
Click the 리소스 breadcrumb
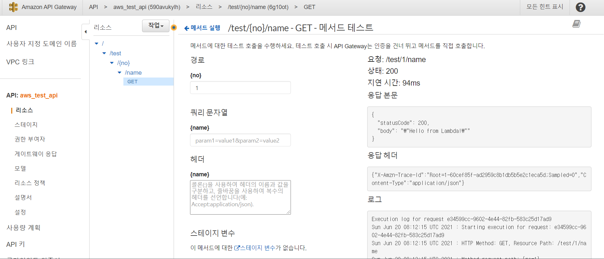coord(204,7)
